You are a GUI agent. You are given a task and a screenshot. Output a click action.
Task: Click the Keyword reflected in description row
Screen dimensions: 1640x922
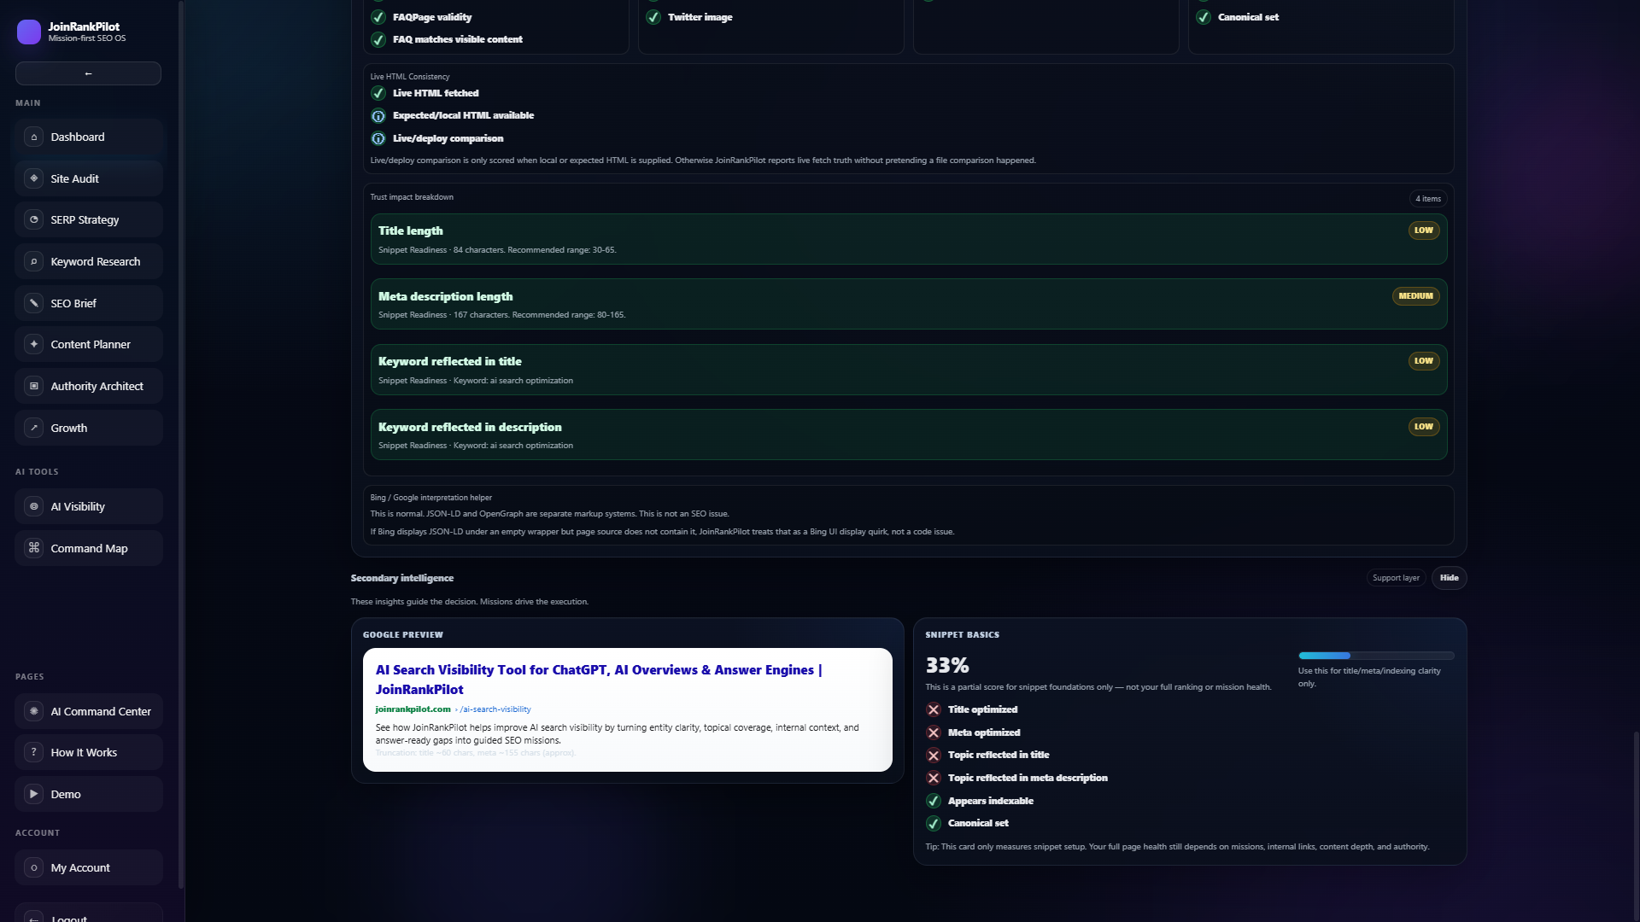[909, 435]
